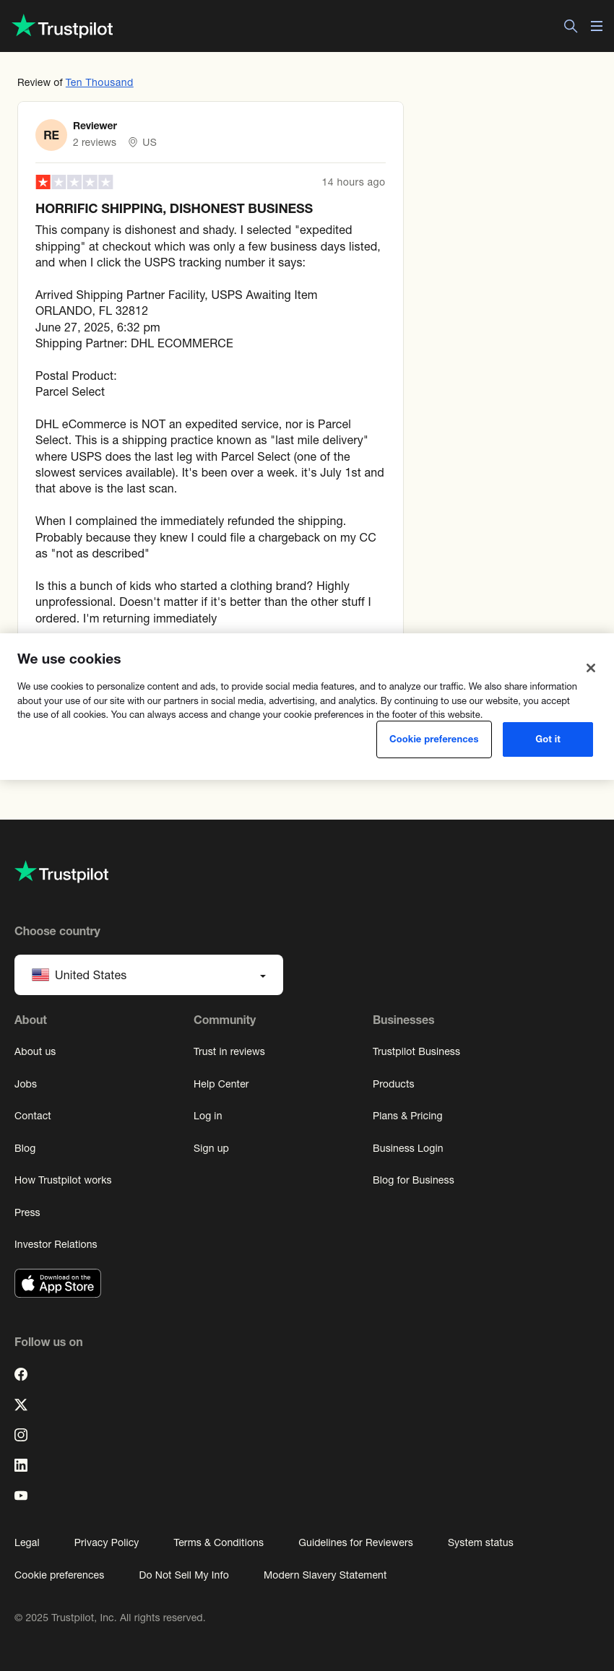The image size is (614, 1671).
Task: Click Log in footer link
Action: point(207,1116)
